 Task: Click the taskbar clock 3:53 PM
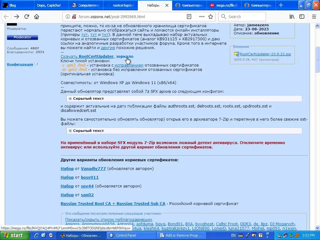pos(308,236)
